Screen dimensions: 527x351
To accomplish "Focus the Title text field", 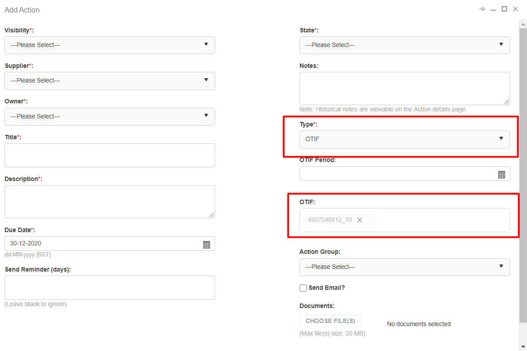I will click(109, 155).
